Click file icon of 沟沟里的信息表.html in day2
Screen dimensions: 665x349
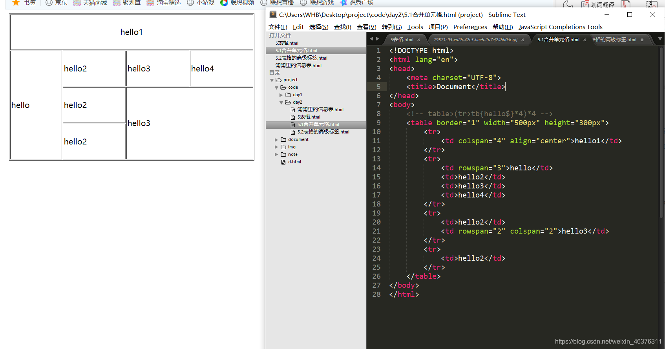click(293, 110)
